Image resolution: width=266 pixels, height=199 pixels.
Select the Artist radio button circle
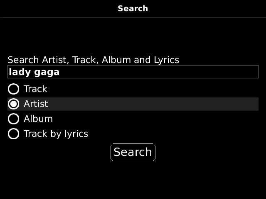tap(14, 104)
